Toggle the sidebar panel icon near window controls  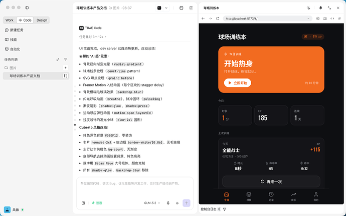27,7
